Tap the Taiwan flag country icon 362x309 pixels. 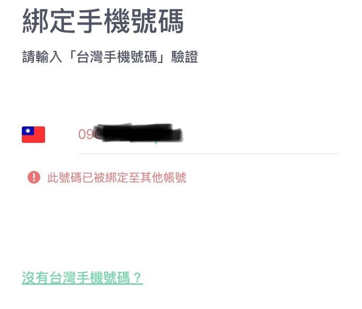(x=33, y=135)
